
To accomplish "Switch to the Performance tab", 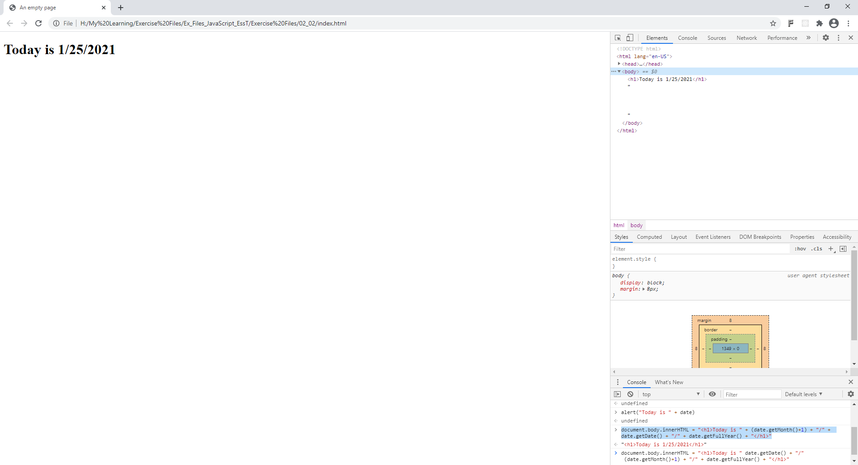I will tap(782, 38).
